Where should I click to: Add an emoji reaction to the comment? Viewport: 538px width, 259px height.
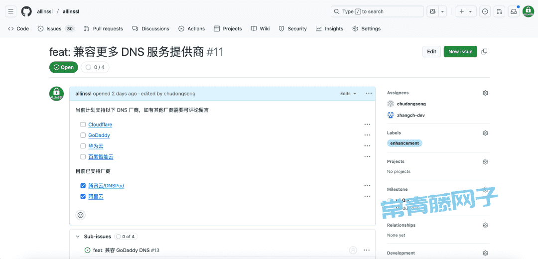point(81,215)
